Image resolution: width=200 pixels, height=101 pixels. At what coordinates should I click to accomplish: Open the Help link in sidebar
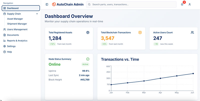[x=9, y=52]
